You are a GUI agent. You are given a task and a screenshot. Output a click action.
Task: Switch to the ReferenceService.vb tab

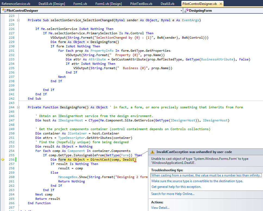pyautogui.click(x=16, y=4)
